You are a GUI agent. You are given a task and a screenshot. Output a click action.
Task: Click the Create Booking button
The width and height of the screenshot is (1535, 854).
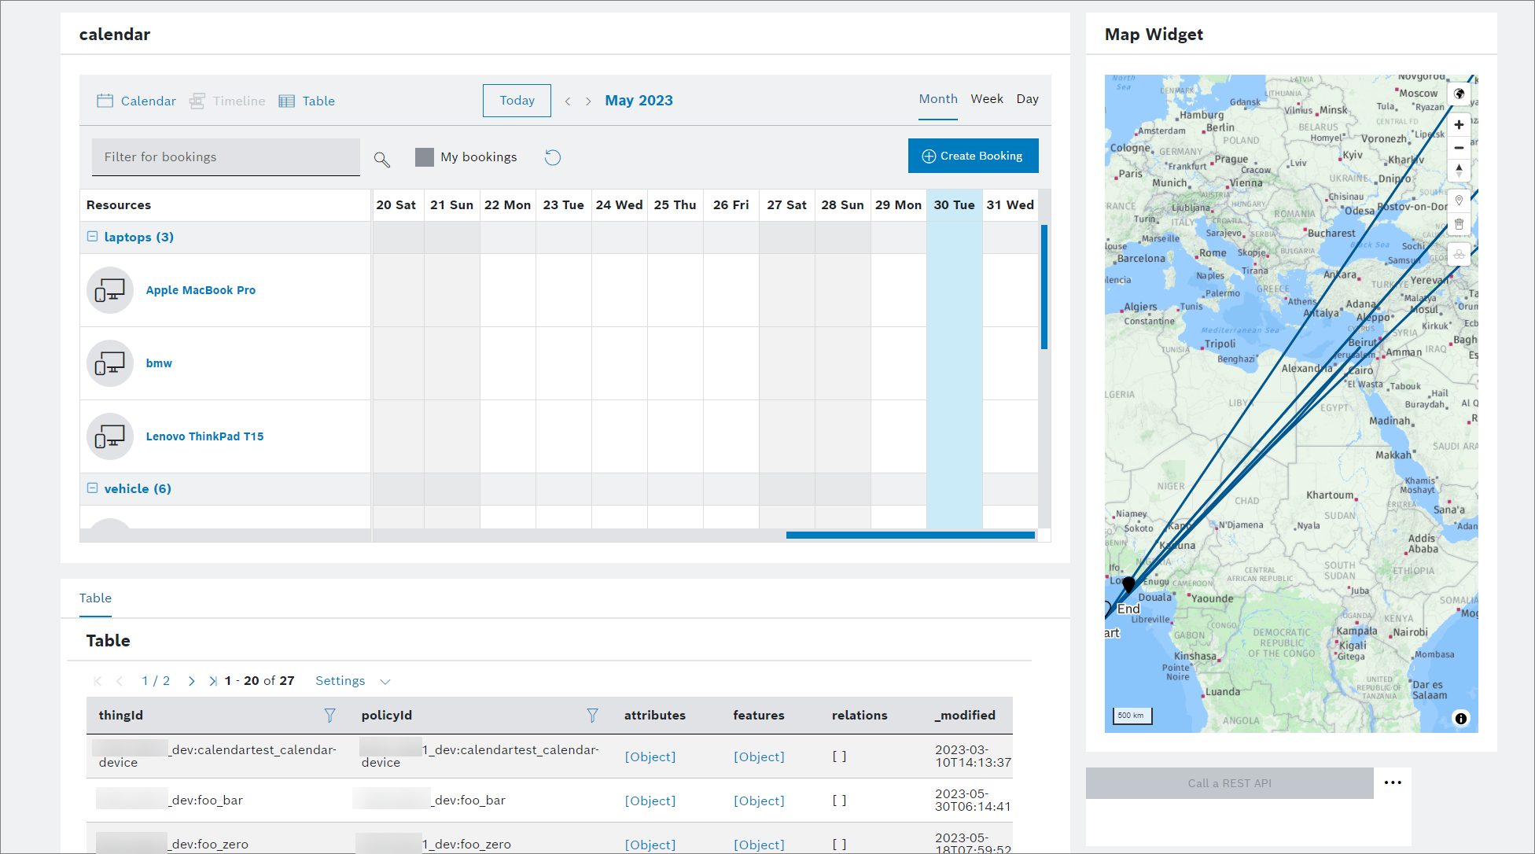[x=973, y=156]
